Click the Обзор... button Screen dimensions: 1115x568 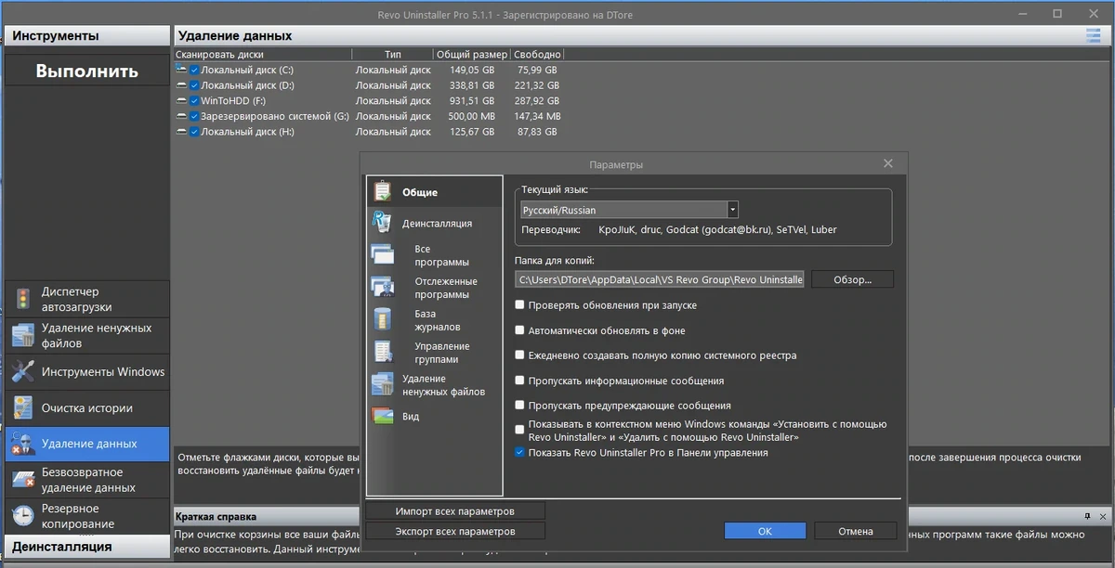(852, 279)
